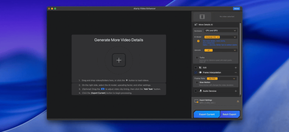Open the AI Model dropdown
Viewport: 289px width, 132px height.
(221, 37)
